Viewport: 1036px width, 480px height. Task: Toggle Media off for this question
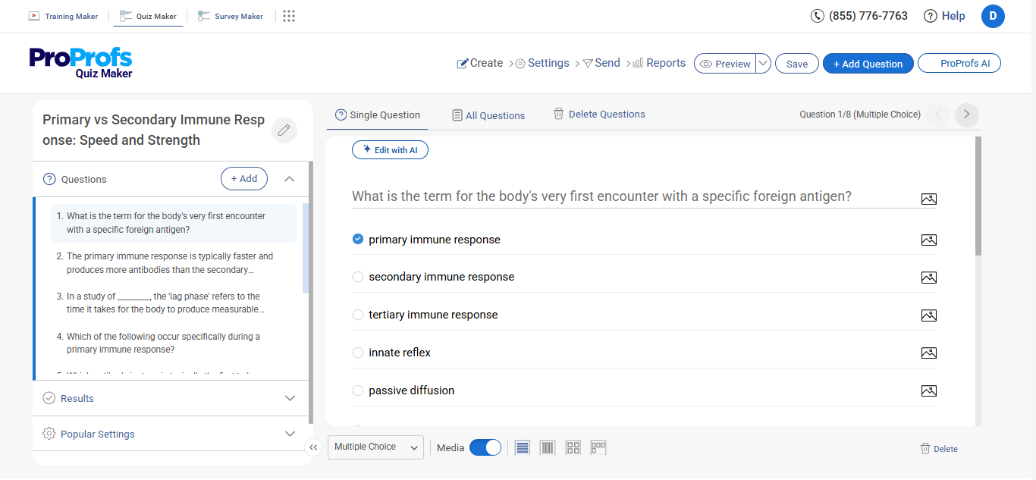click(485, 447)
